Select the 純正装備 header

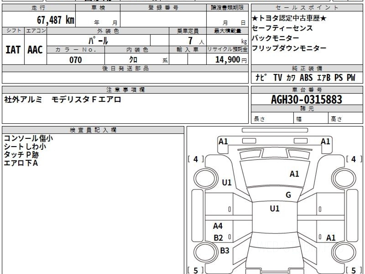point(307,68)
